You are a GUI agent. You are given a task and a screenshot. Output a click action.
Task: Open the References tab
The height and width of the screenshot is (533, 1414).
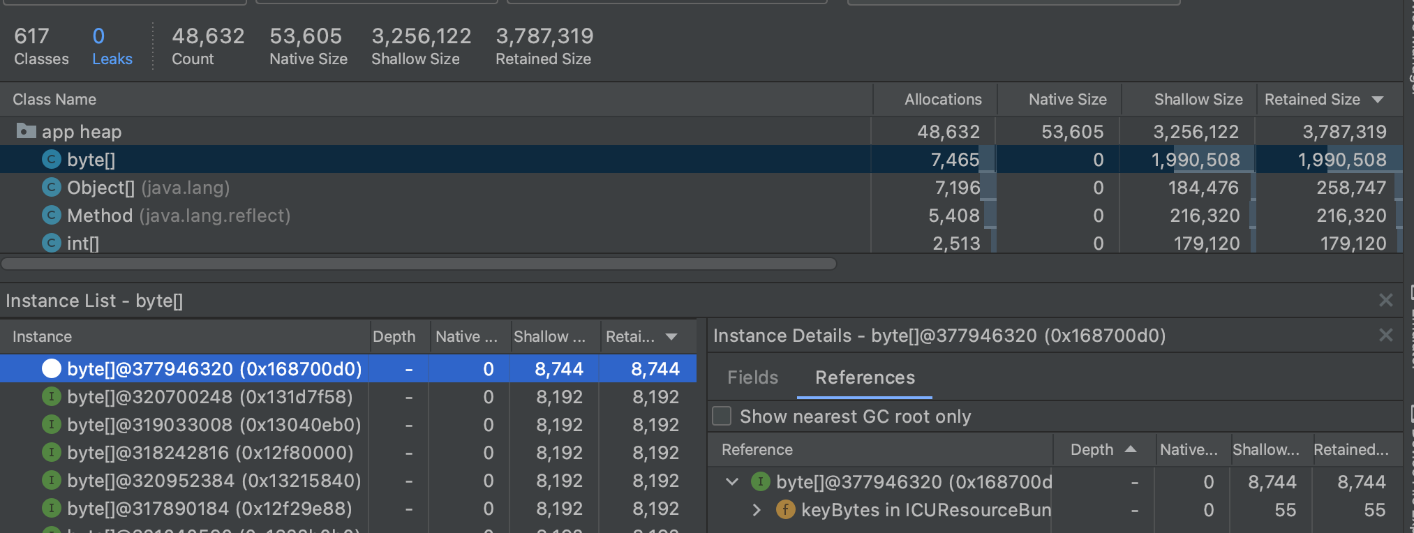coord(865,377)
